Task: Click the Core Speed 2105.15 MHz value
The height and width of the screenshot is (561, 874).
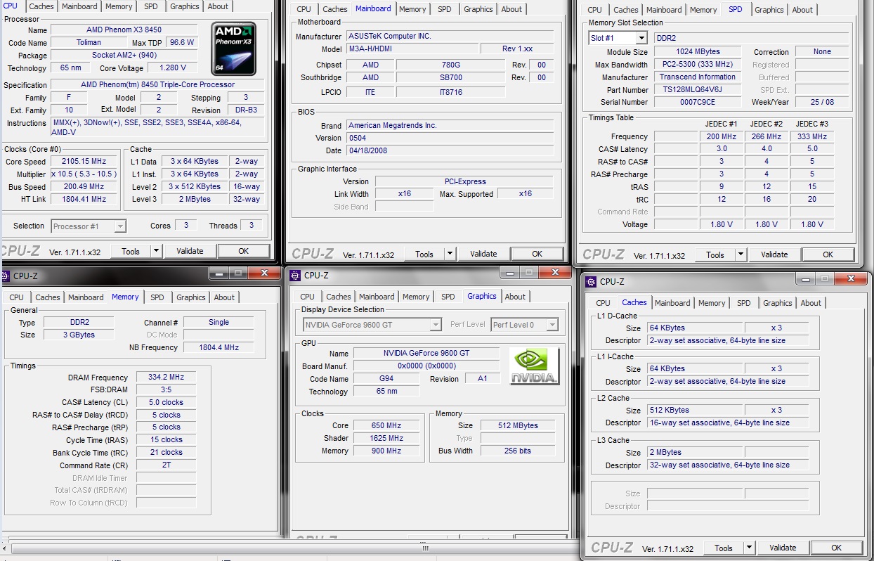Action: (85, 162)
